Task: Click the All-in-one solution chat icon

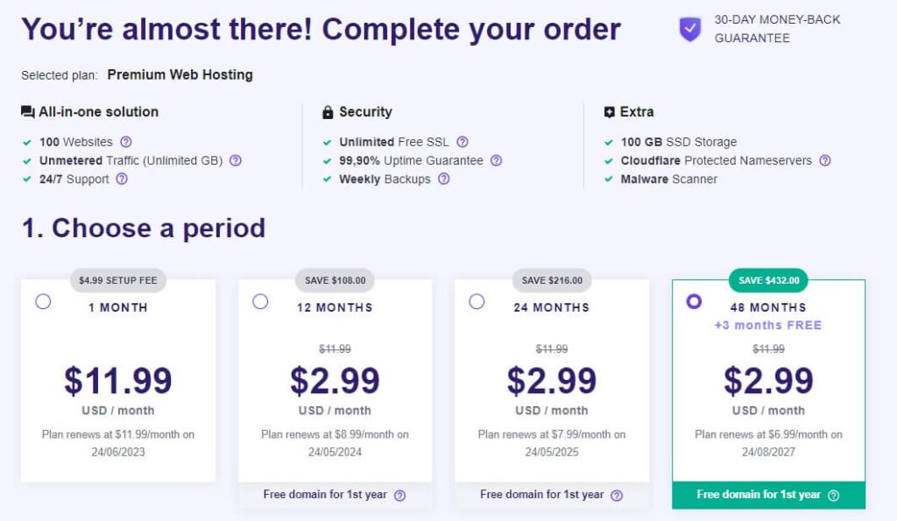Action: 27,111
